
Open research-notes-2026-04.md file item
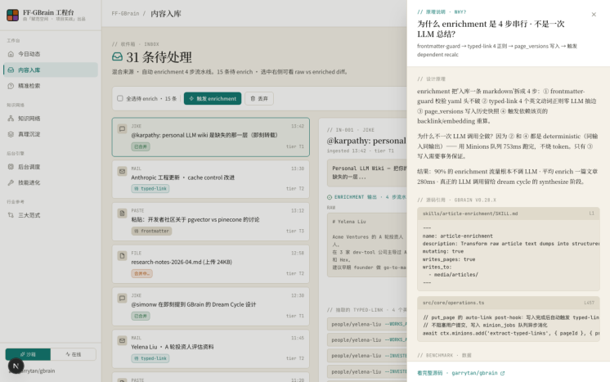(211, 264)
